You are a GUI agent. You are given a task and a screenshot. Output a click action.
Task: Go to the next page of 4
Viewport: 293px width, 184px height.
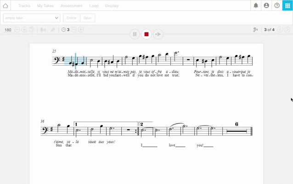coord(287,30)
